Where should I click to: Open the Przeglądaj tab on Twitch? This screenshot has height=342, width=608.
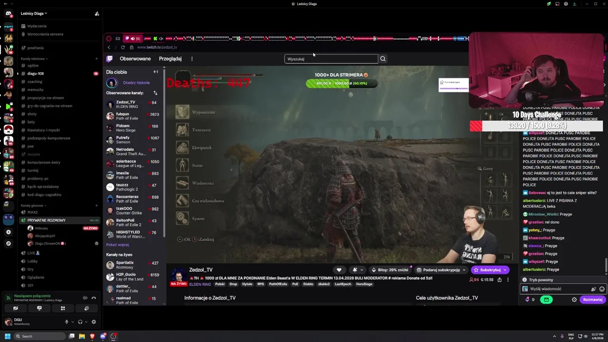click(170, 59)
